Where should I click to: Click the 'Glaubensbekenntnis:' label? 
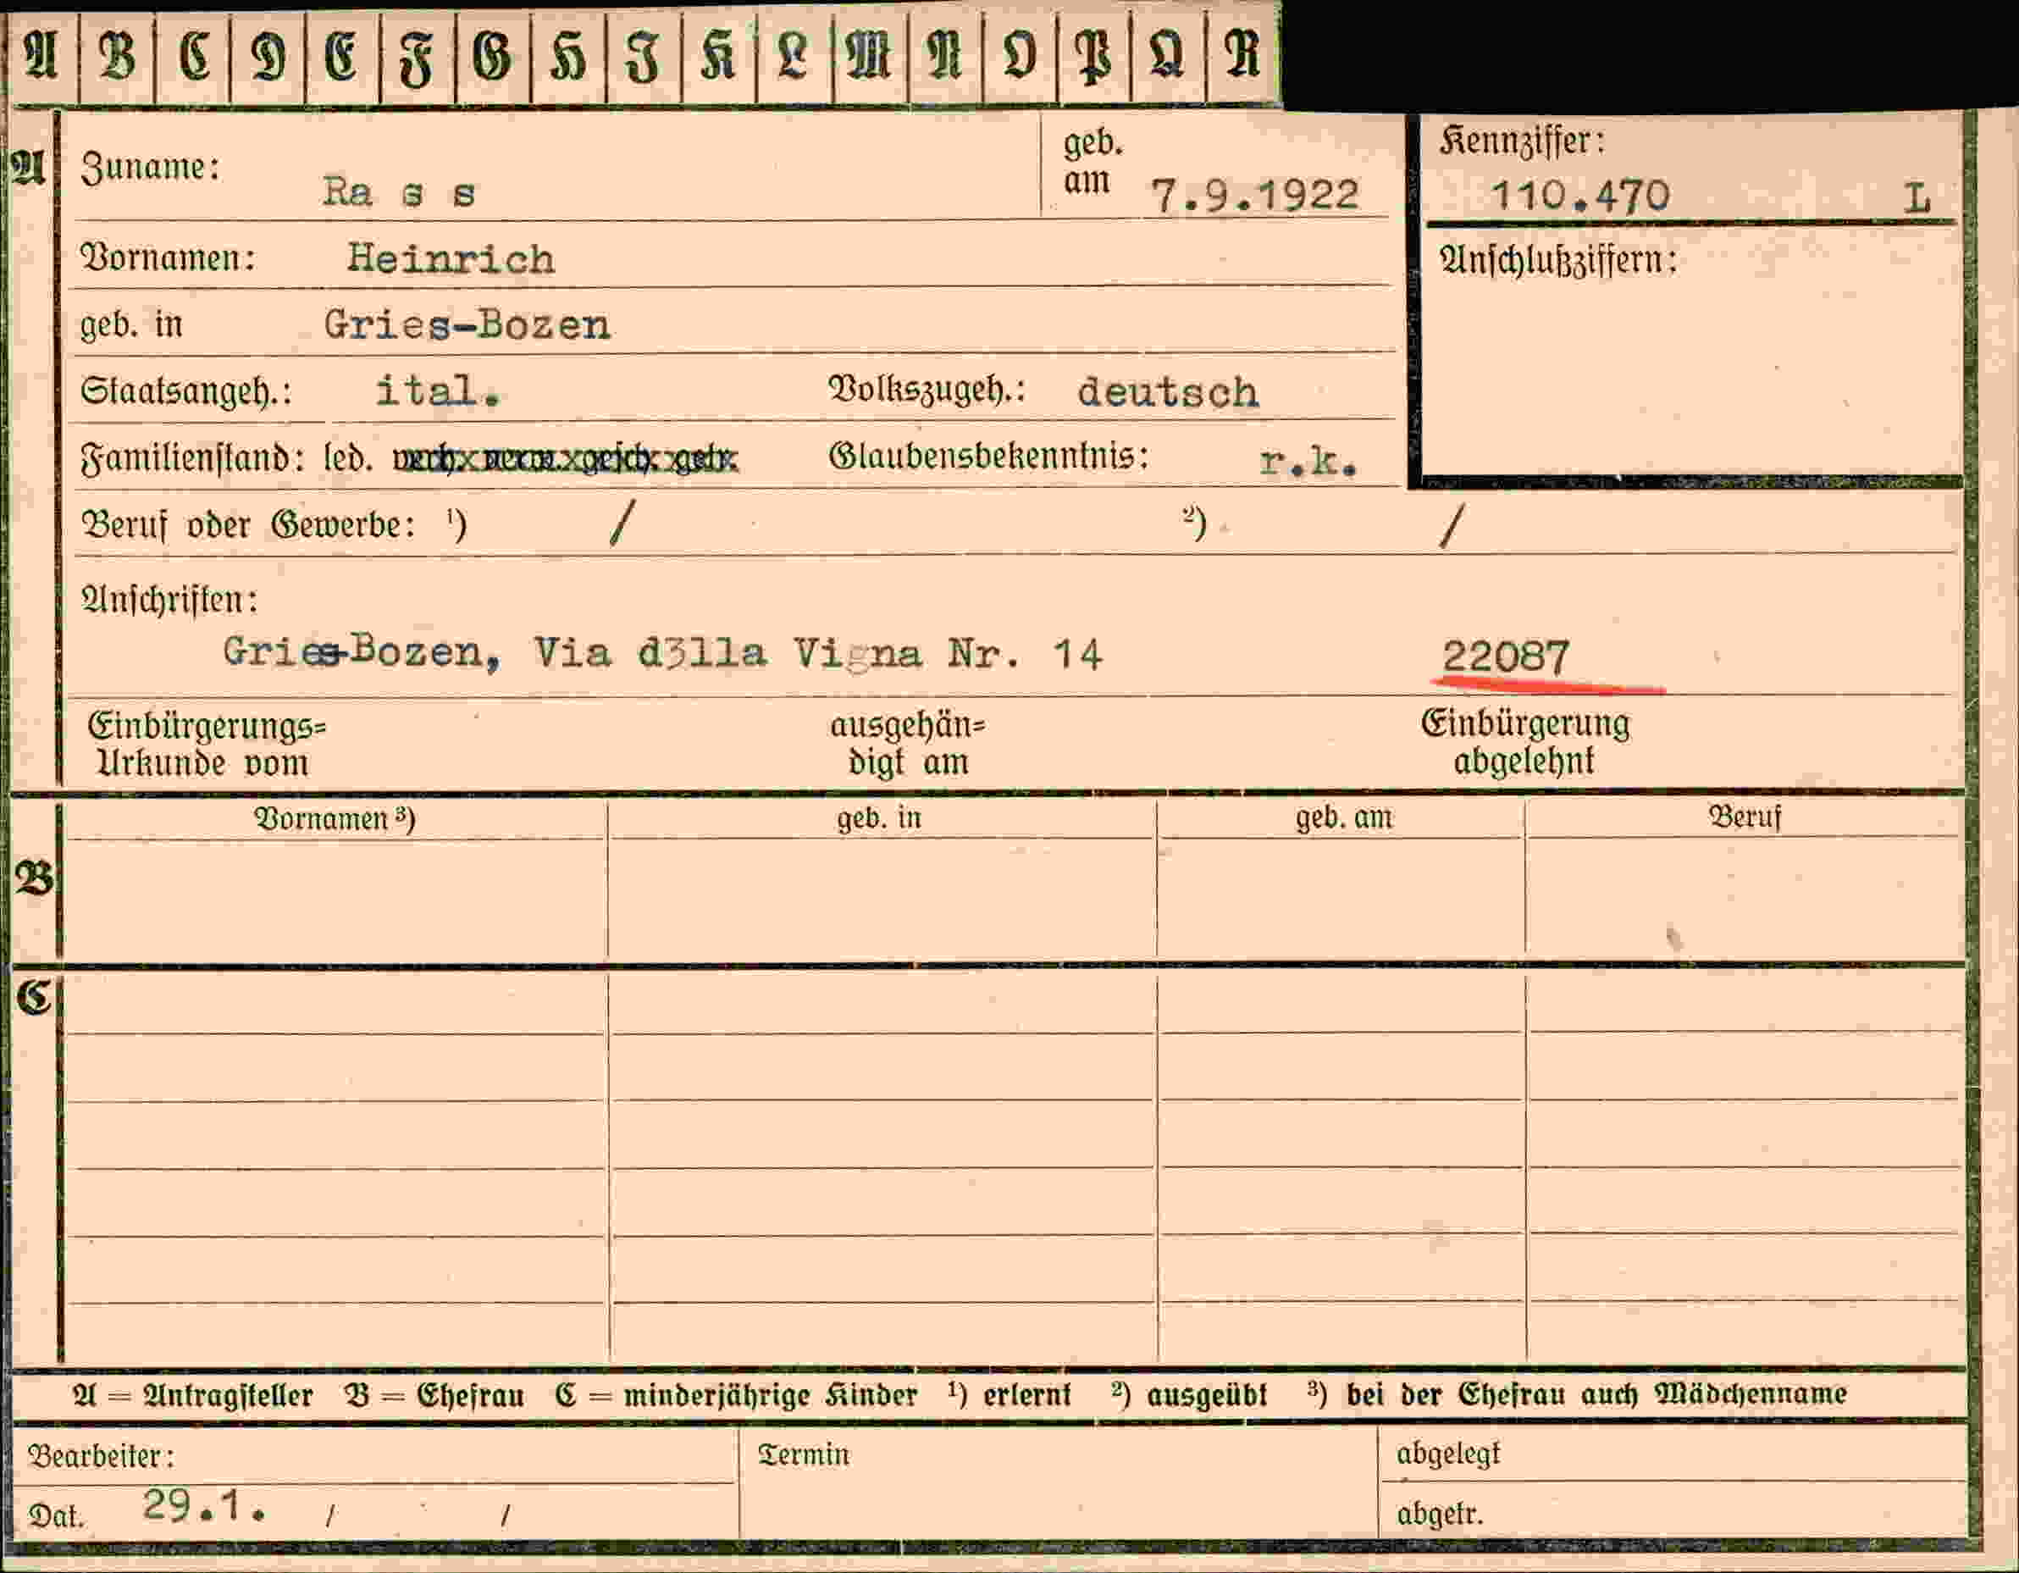[x=989, y=456]
